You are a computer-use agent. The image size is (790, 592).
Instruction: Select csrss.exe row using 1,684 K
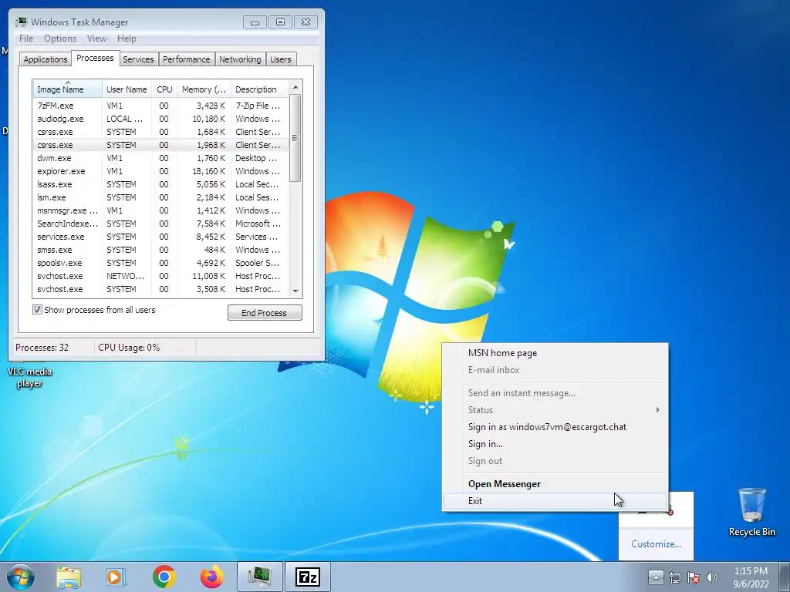(160, 132)
